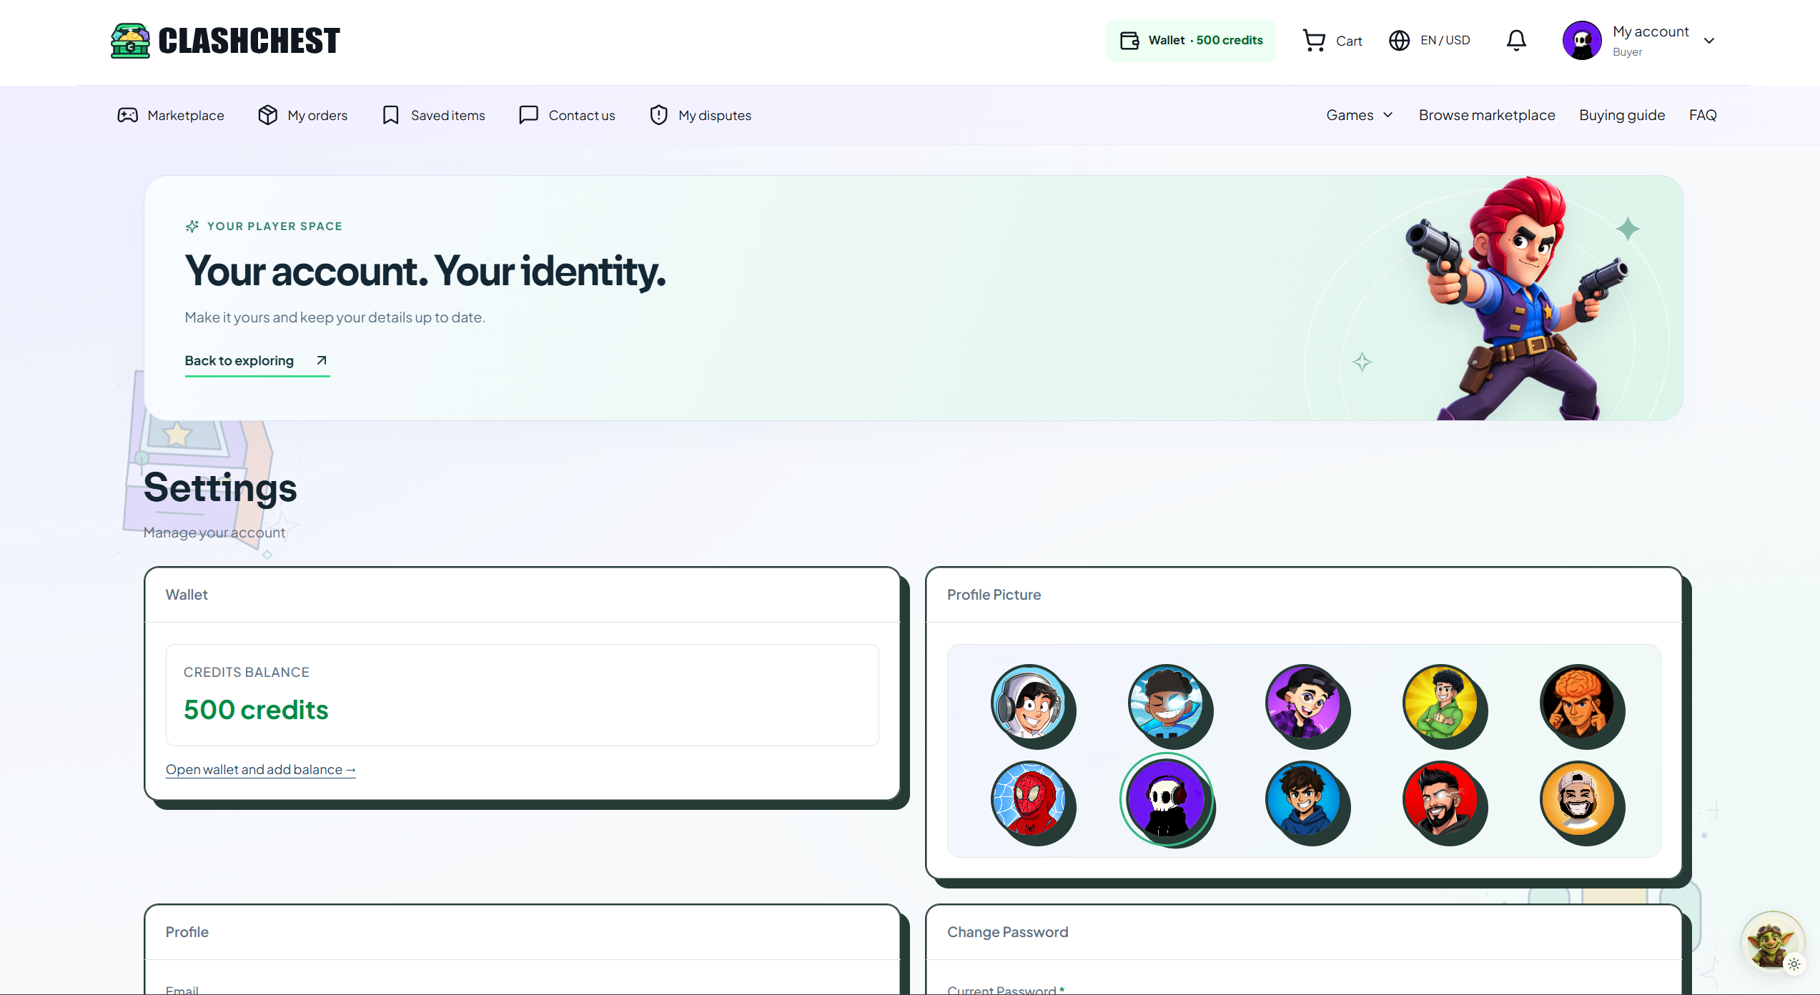Select the skull with headphones avatar

tap(1167, 799)
